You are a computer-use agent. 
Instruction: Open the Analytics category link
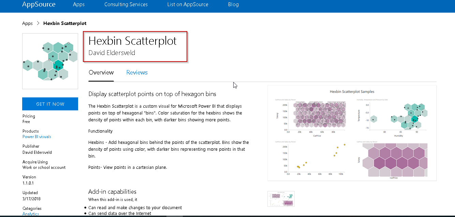click(x=31, y=214)
